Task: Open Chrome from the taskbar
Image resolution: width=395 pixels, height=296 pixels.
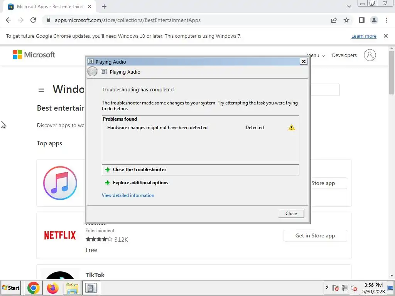Action: click(34, 288)
